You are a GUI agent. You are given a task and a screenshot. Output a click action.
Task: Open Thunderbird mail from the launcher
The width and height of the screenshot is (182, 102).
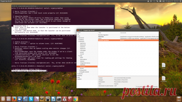20,99
